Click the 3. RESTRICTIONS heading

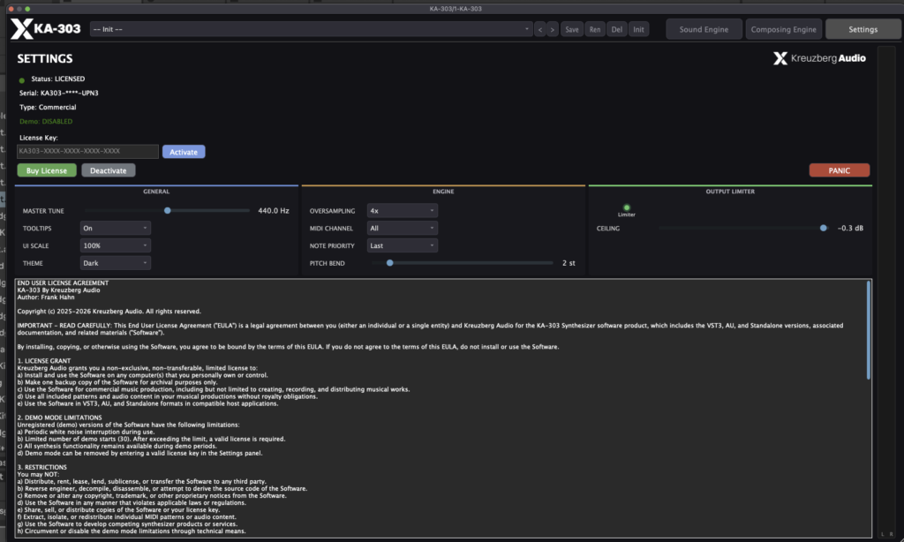[42, 467]
